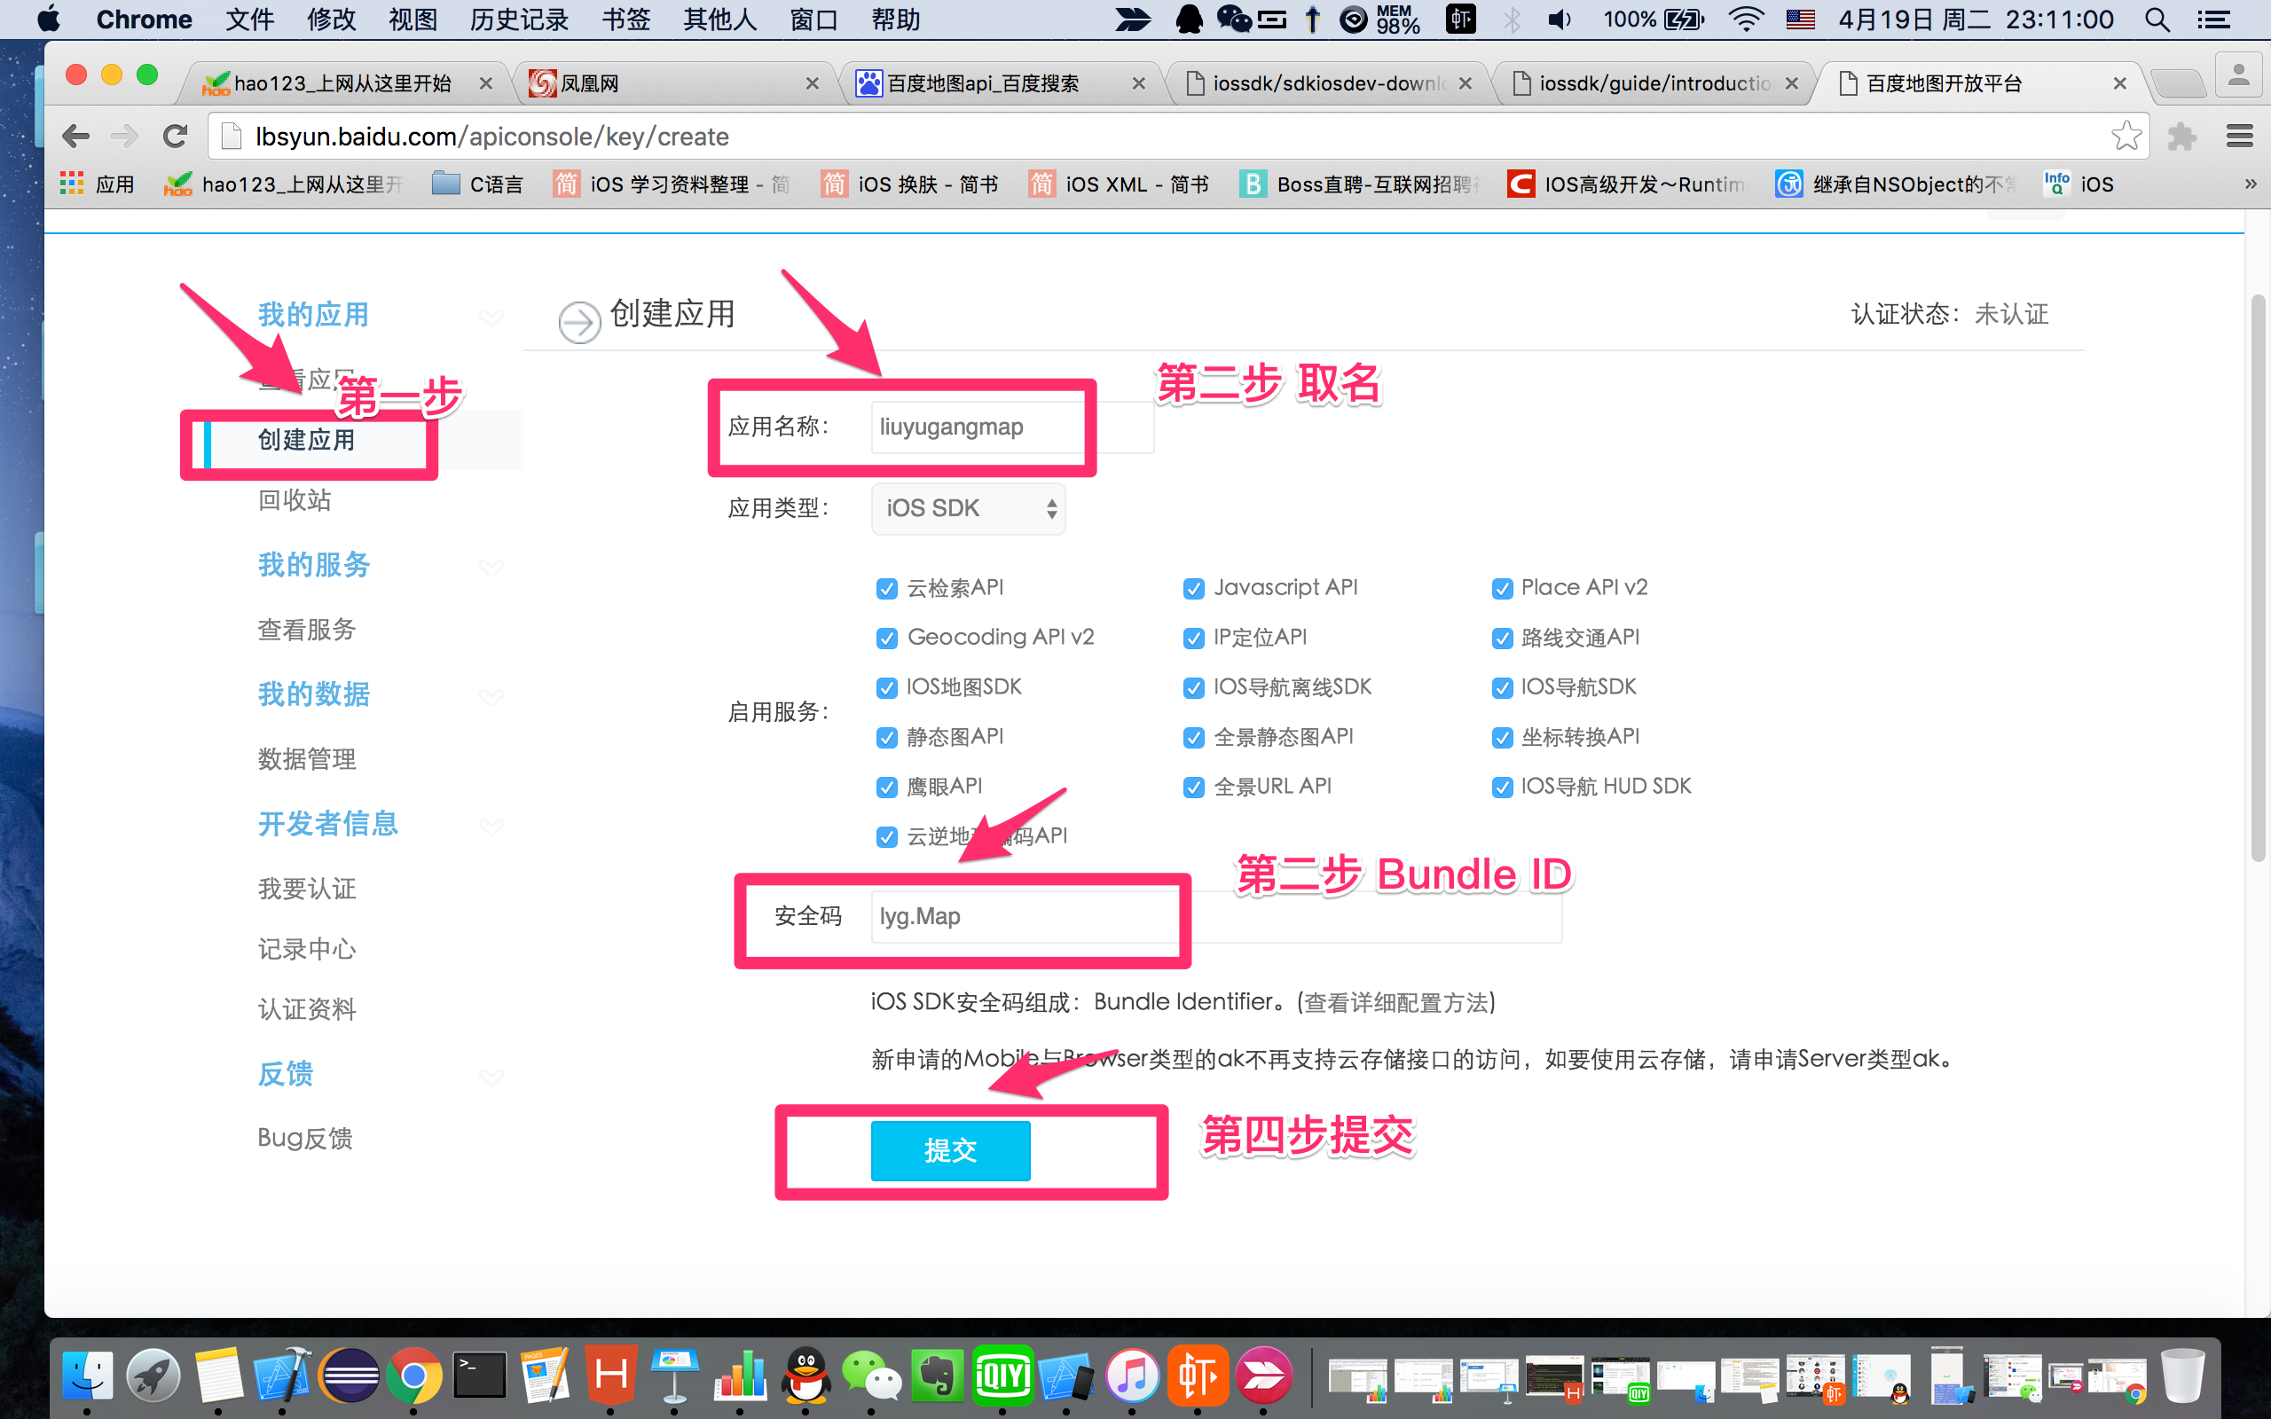2271x1419 pixels.
Task: Open the 历史记录 menu
Action: pos(519,20)
